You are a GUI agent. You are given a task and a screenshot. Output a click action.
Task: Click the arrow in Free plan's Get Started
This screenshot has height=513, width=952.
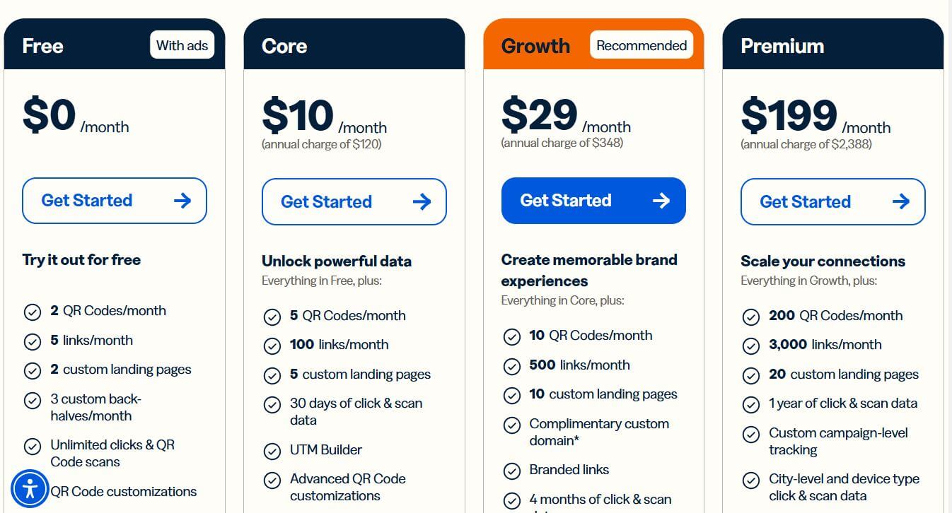click(x=182, y=201)
